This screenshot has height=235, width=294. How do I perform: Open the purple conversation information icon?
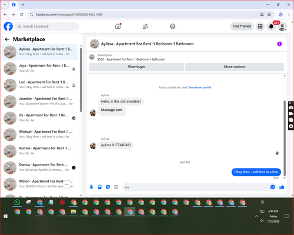[279, 44]
